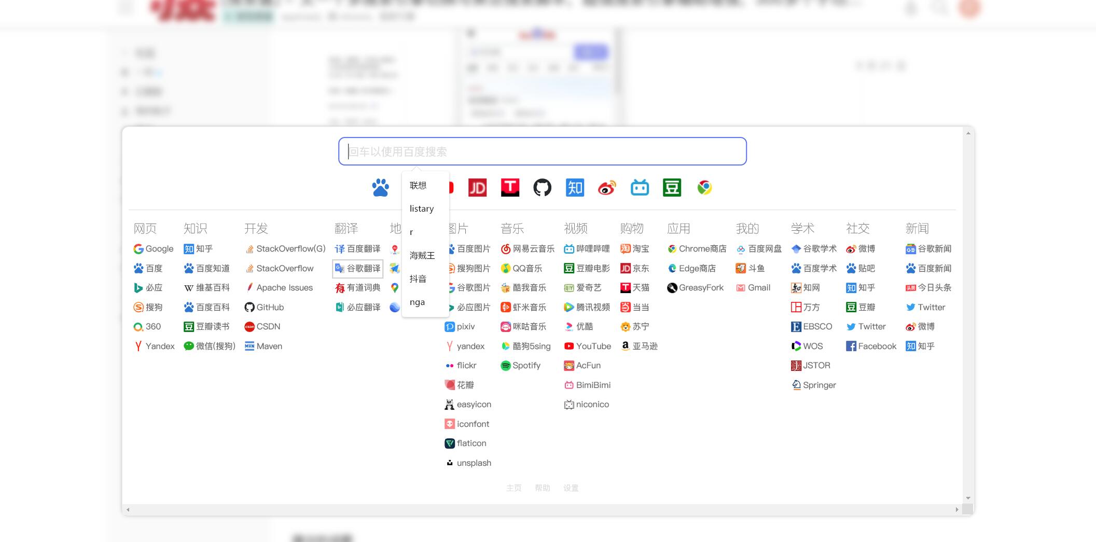1096x542 pixels.
Task: Choose suggestion "nga" from dropdown
Action: [x=417, y=302]
